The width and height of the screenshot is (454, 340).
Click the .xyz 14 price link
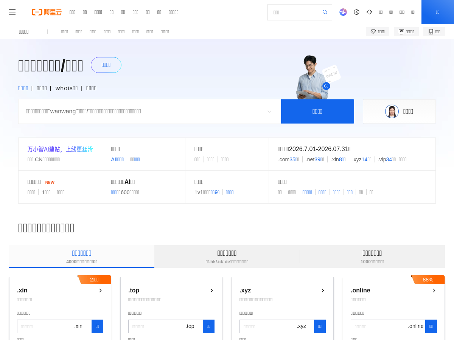(x=362, y=159)
